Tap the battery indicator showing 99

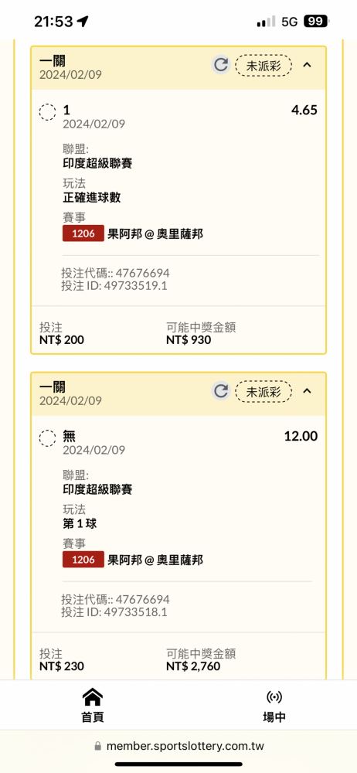[317, 21]
